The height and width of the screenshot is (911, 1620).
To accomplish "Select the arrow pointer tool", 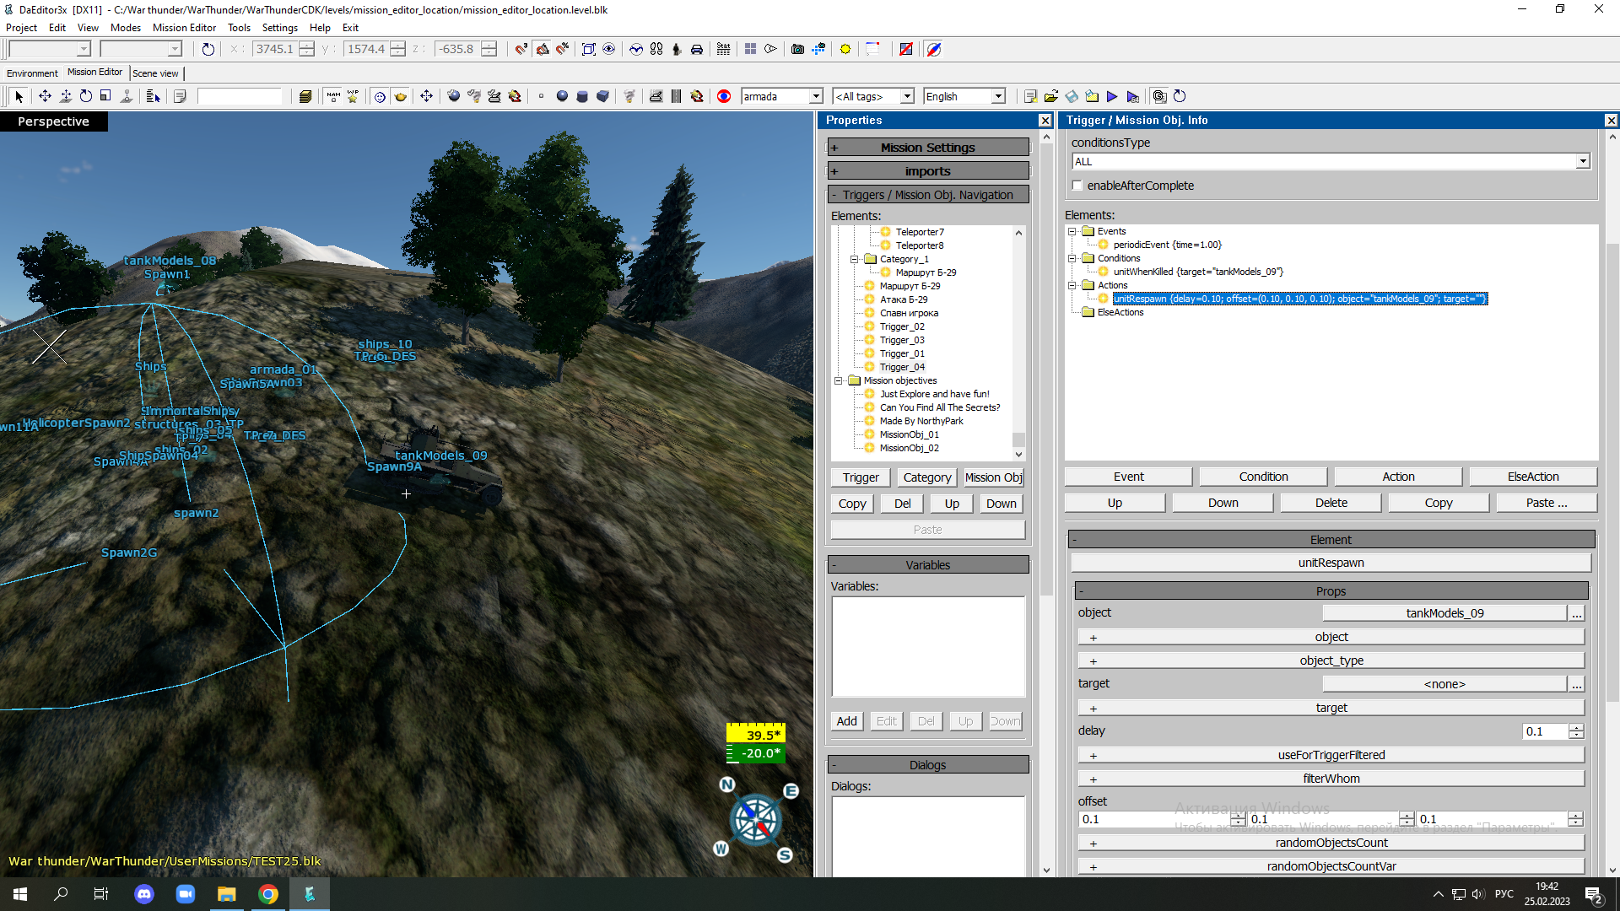I will (x=19, y=96).
